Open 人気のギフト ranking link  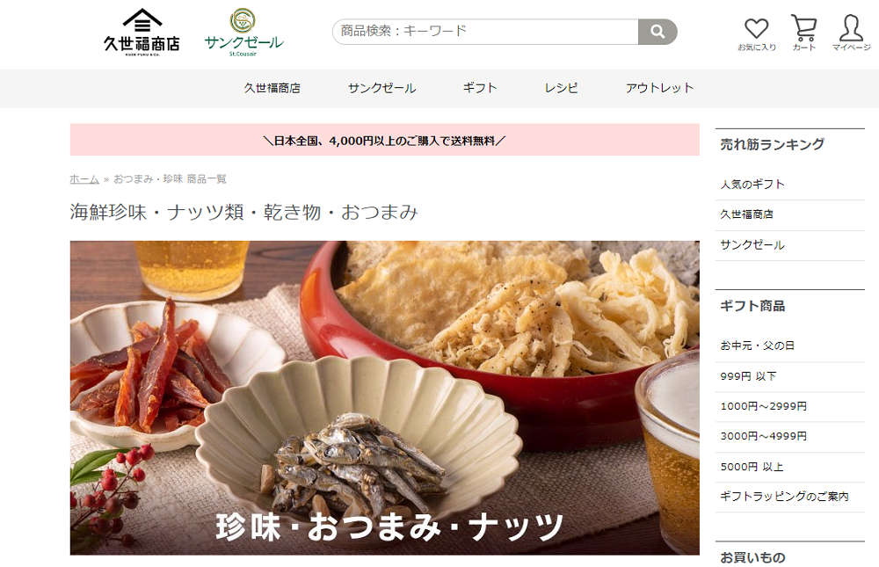pyautogui.click(x=752, y=184)
